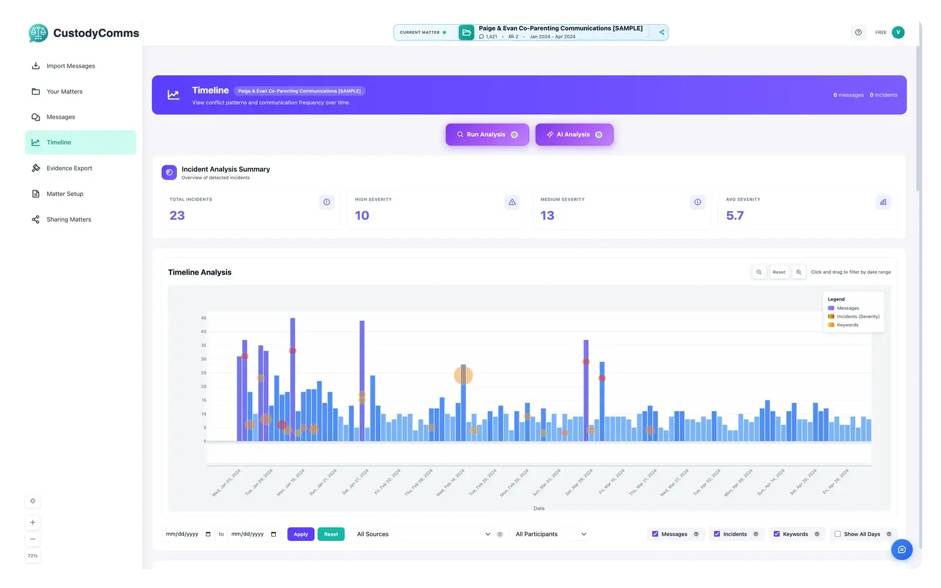Share the current matter via share icon

[662, 32]
